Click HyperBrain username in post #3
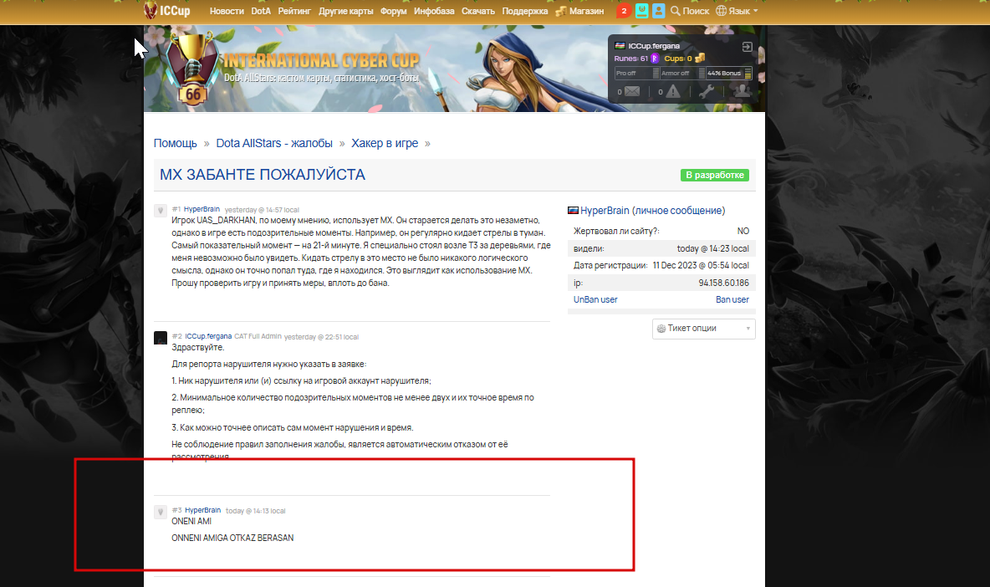990x587 pixels. click(x=202, y=510)
